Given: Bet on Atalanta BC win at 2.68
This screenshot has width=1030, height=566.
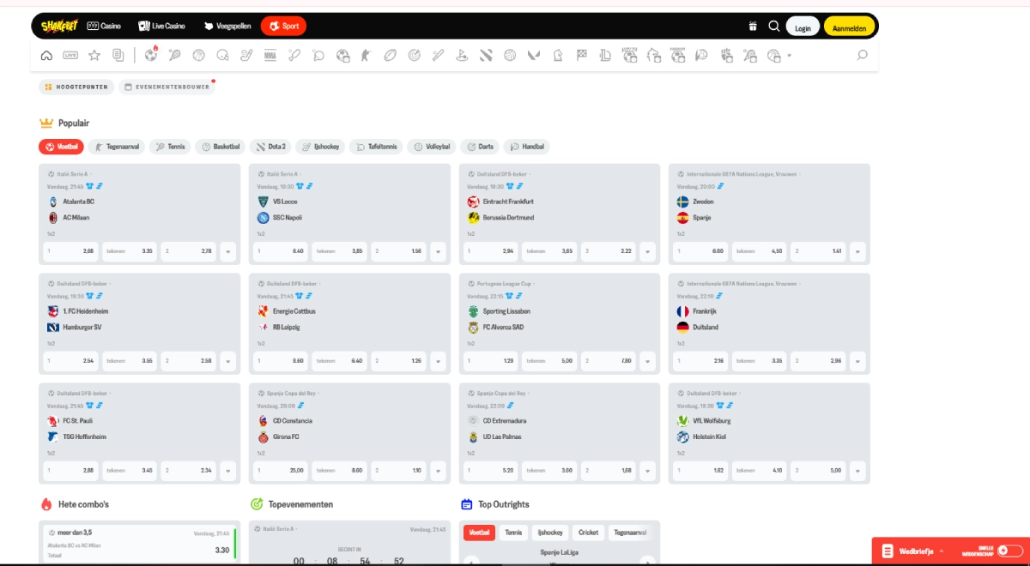Looking at the screenshot, I should point(70,252).
